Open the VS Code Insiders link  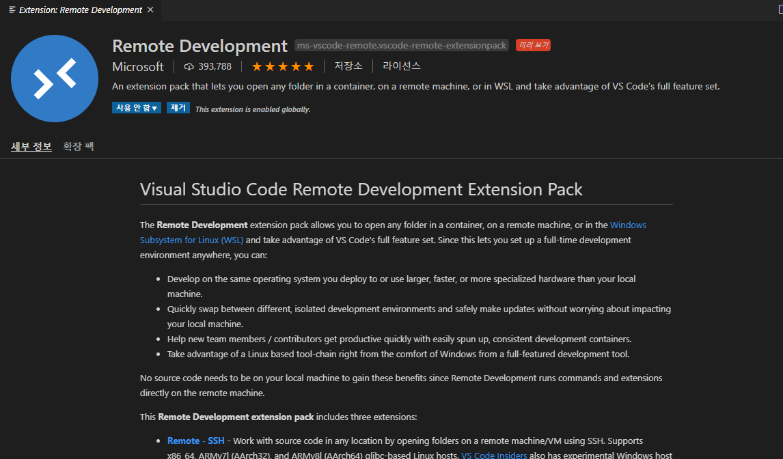[494, 455]
